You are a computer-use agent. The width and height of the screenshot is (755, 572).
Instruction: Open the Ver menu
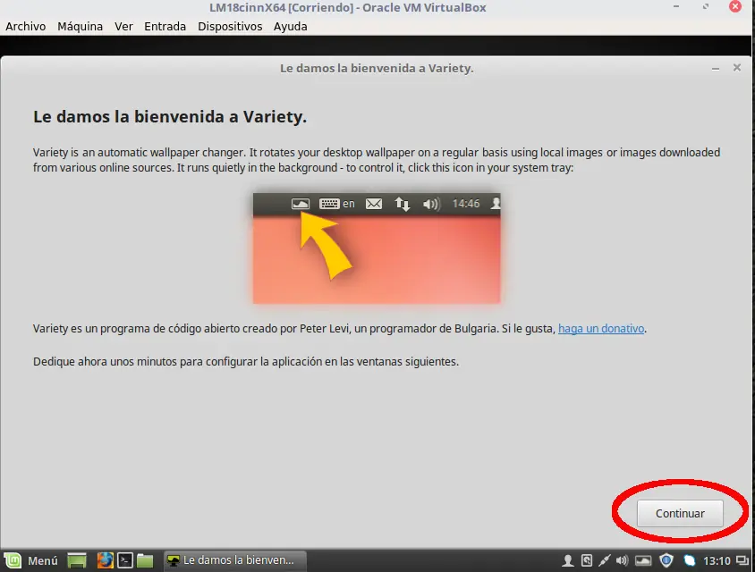123,27
